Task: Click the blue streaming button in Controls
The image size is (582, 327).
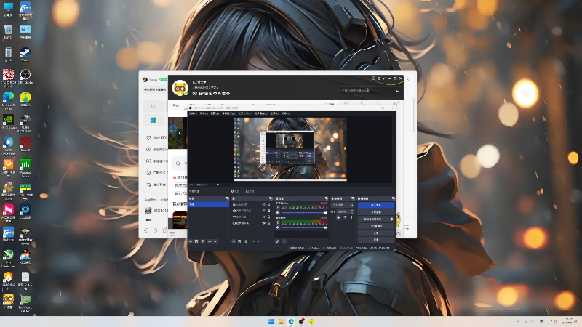Action: click(x=376, y=205)
